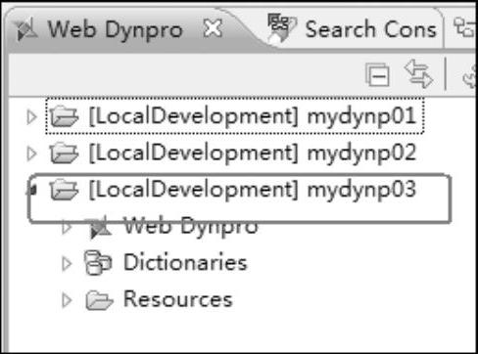Viewport: 478px width, 354px height.
Task: Expand the Dictionaries node
Action: pyautogui.click(x=67, y=263)
